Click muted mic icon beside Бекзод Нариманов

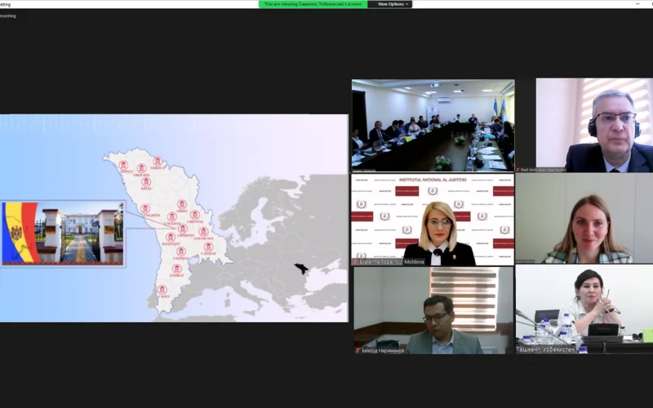pyautogui.click(x=358, y=350)
